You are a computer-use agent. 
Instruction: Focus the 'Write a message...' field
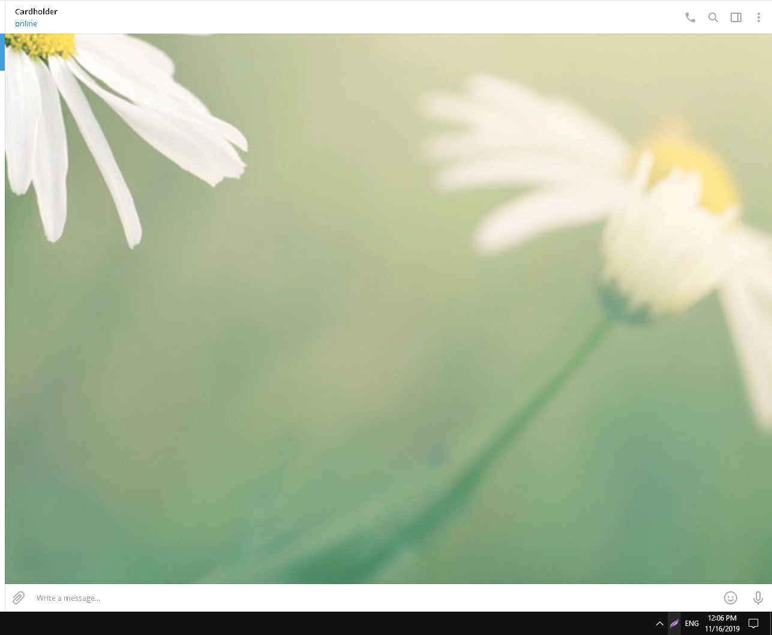pyautogui.click(x=360, y=598)
